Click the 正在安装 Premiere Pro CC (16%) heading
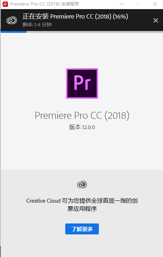This screenshot has width=163, height=257. click(75, 16)
